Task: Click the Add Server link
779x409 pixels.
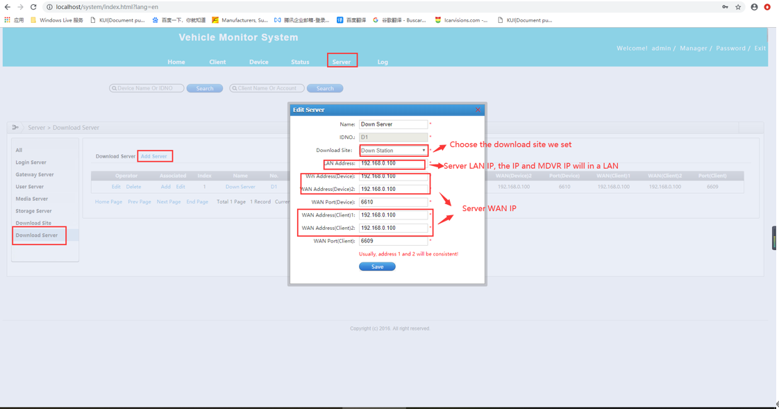Action: 153,156
